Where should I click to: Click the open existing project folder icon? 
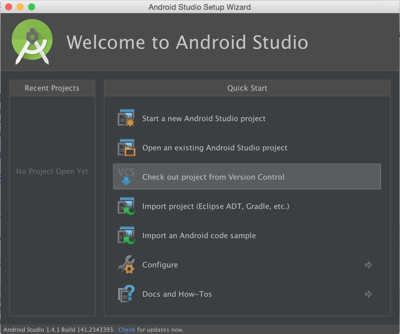(126, 147)
